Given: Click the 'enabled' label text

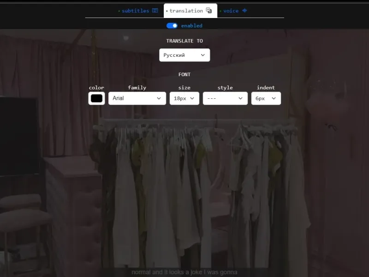Looking at the screenshot, I should (191, 26).
